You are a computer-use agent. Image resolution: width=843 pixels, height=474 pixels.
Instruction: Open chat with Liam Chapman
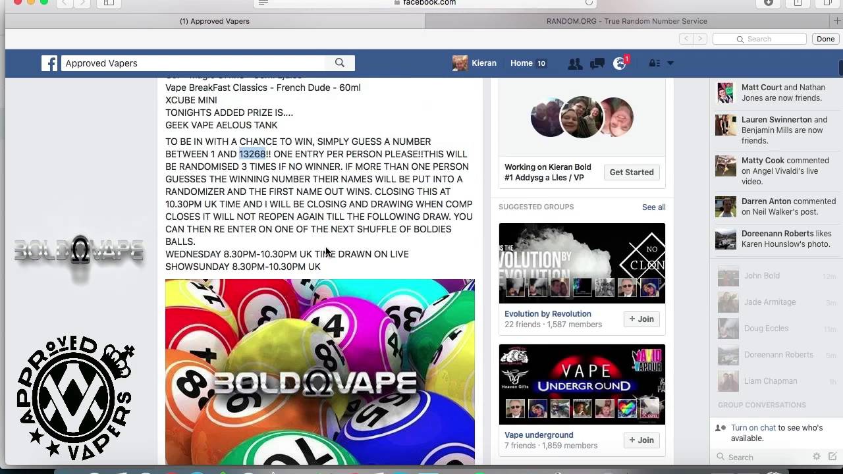tap(776, 381)
